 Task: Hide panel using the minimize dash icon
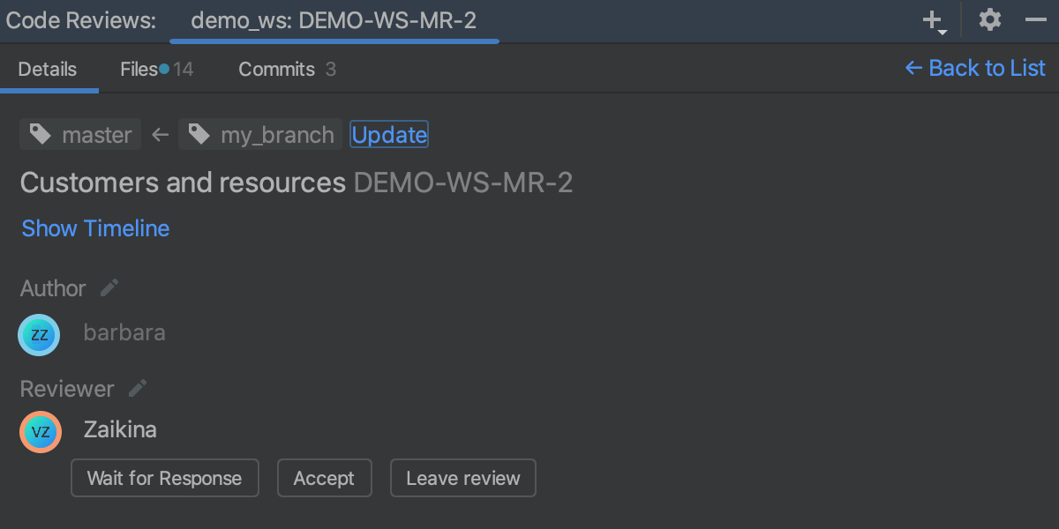pos(1035,20)
